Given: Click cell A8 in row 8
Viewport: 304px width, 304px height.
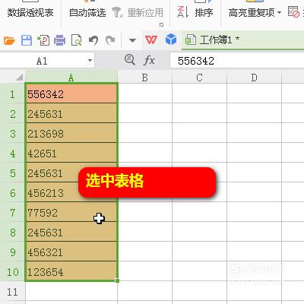Looking at the screenshot, I should [71, 233].
